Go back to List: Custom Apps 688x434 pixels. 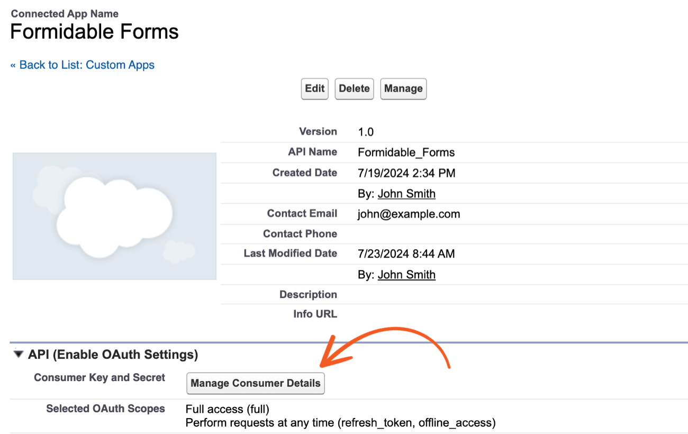[x=83, y=65]
